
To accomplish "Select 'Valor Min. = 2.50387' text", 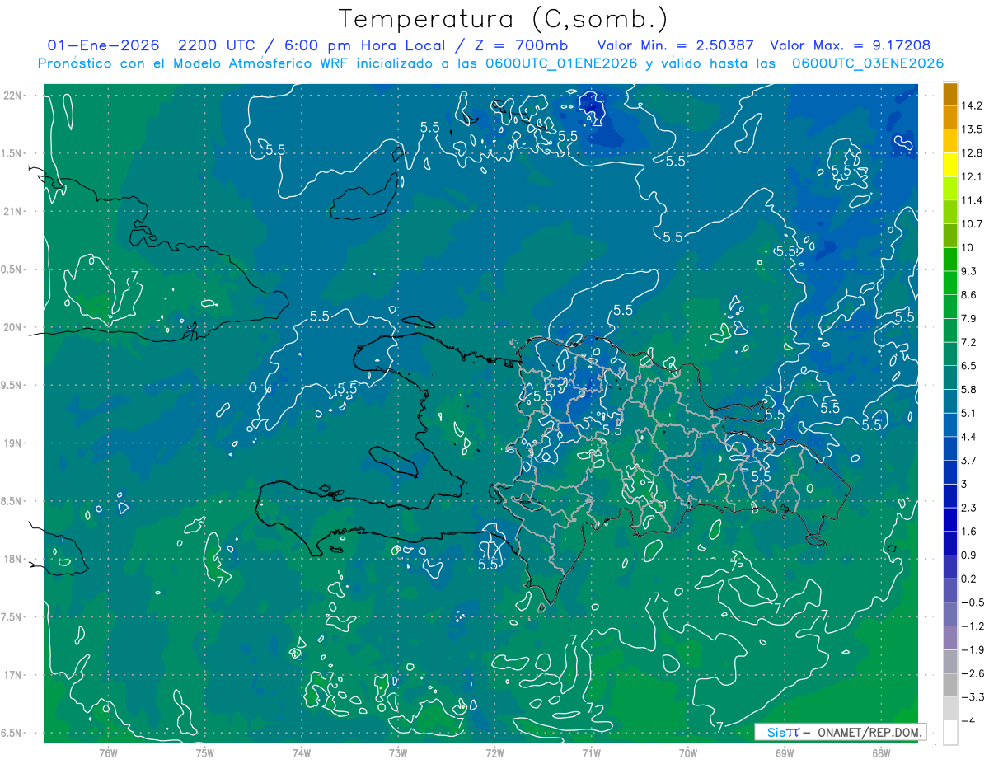I will tap(675, 45).
